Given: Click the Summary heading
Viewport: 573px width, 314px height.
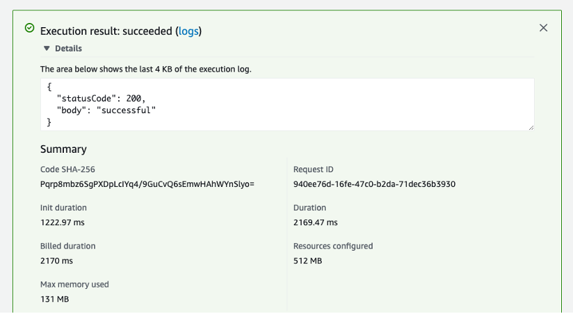Looking at the screenshot, I should (63, 149).
